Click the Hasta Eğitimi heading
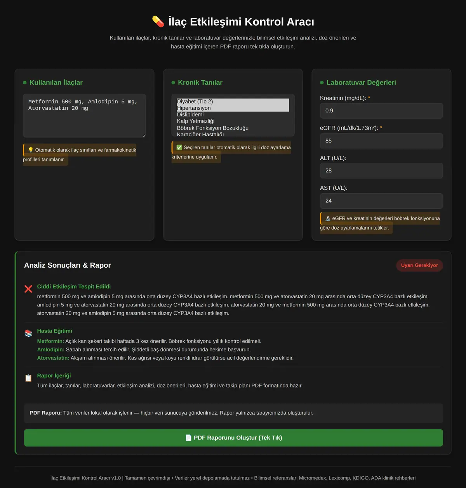 pos(55,331)
